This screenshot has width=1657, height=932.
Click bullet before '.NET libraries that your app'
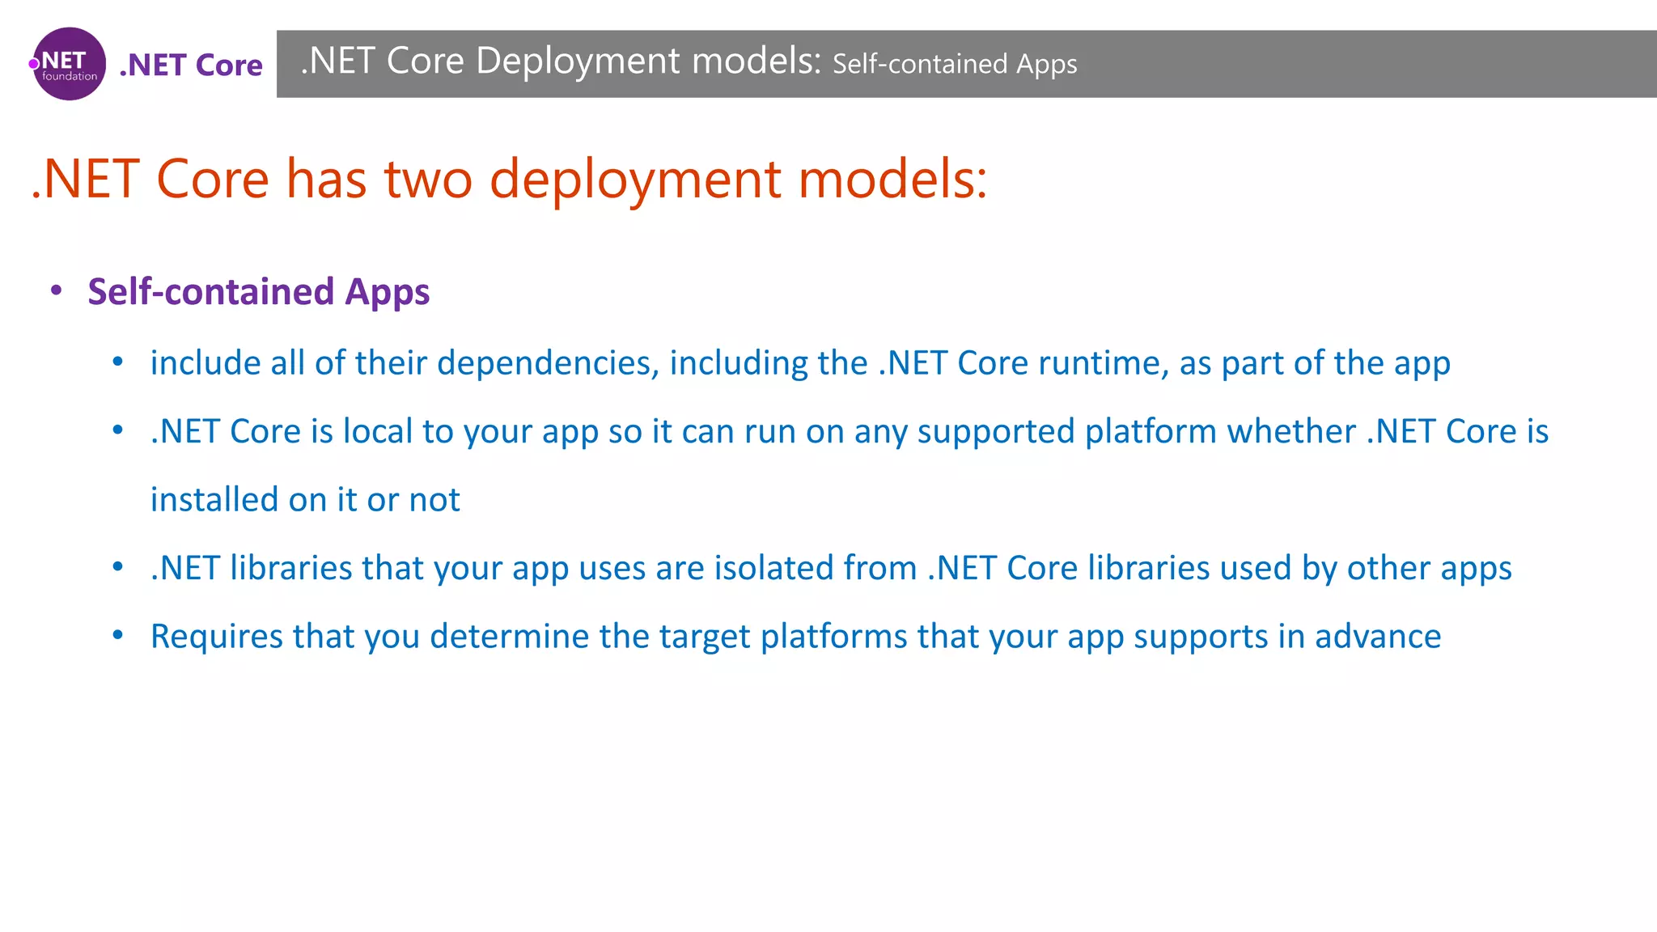point(118,567)
